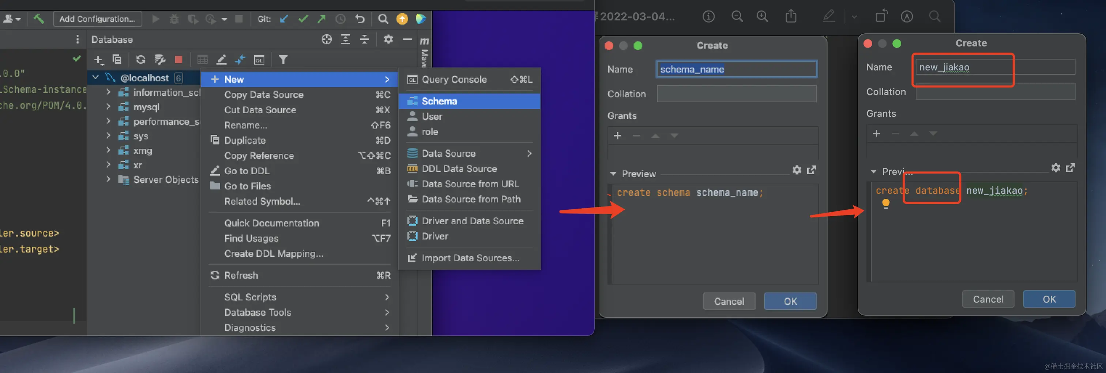Click the Name field containing schema_name
This screenshot has height=373, width=1106.
[736, 69]
